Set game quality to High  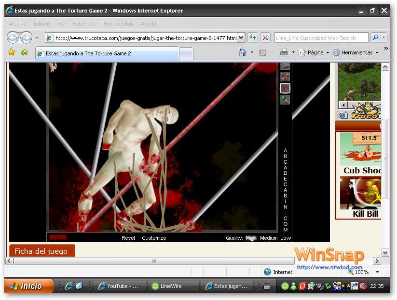pyautogui.click(x=251, y=238)
